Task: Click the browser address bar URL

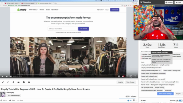Action: (x=24, y=5)
